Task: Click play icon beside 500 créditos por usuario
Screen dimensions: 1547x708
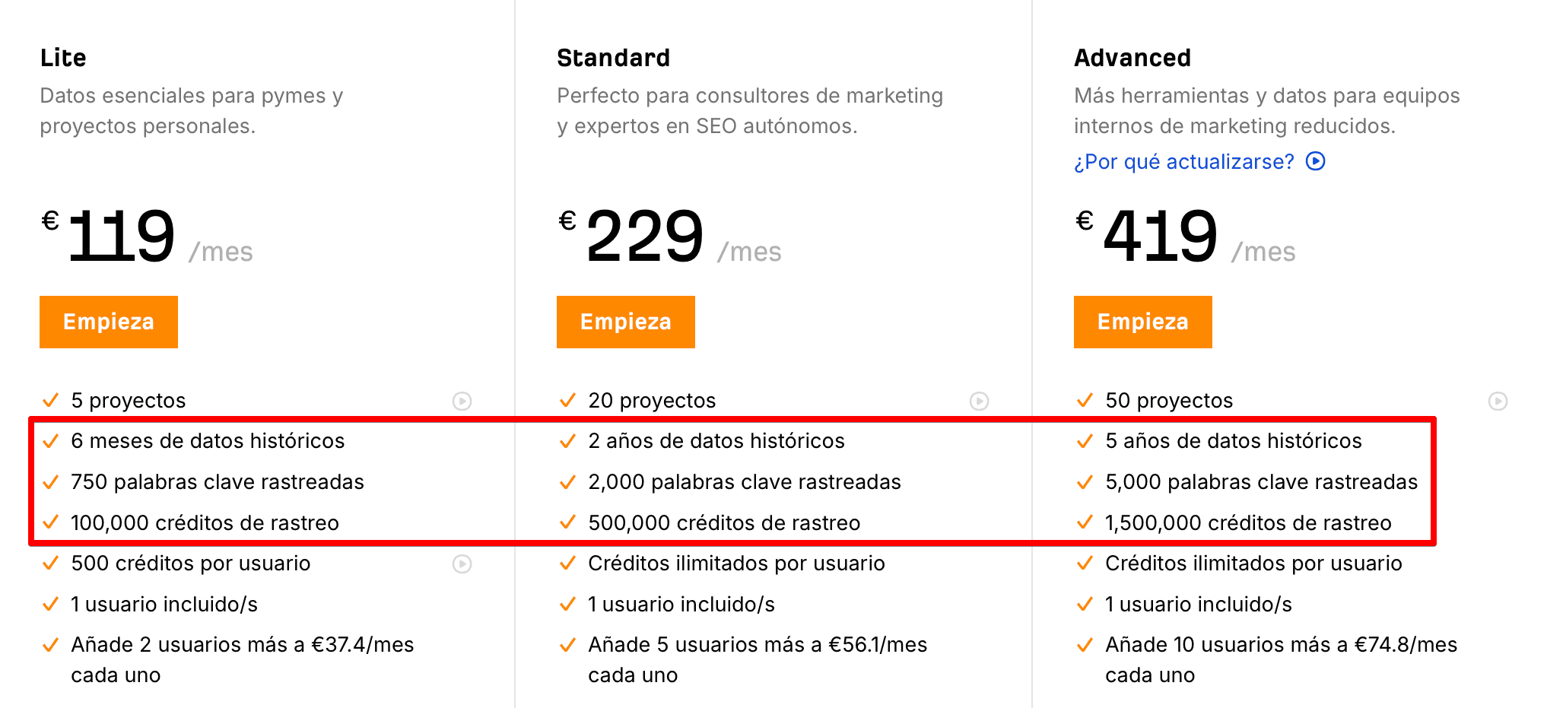Action: pyautogui.click(x=462, y=564)
